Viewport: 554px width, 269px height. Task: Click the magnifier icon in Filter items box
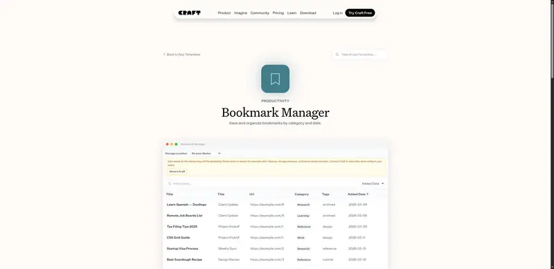(170, 183)
